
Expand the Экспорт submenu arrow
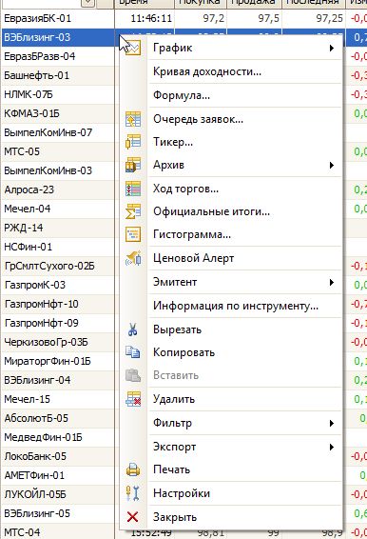[332, 447]
